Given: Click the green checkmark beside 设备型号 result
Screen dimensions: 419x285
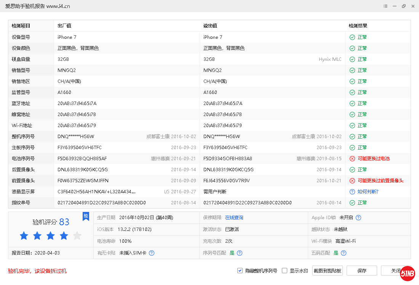Looking at the screenshot, I should 352,37.
